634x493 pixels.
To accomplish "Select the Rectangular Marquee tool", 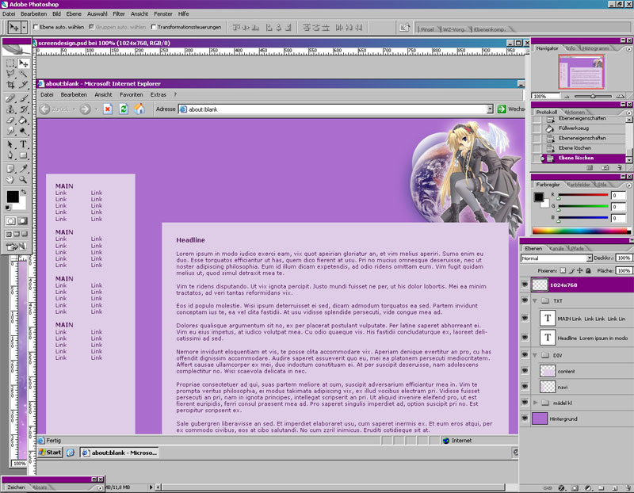I will click(x=10, y=63).
